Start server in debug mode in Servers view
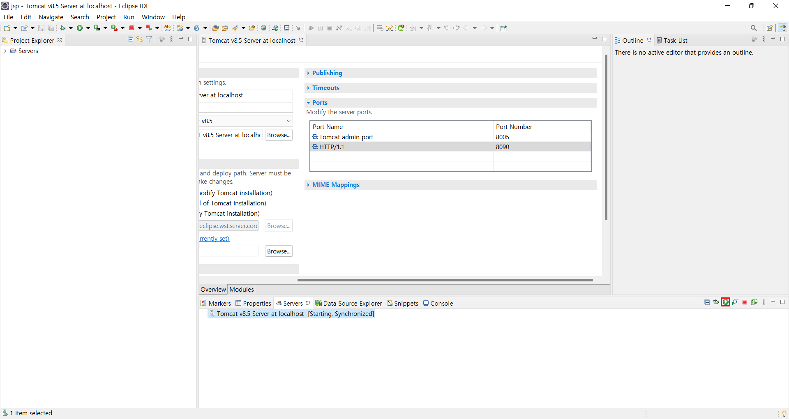The image size is (789, 419). [716, 302]
